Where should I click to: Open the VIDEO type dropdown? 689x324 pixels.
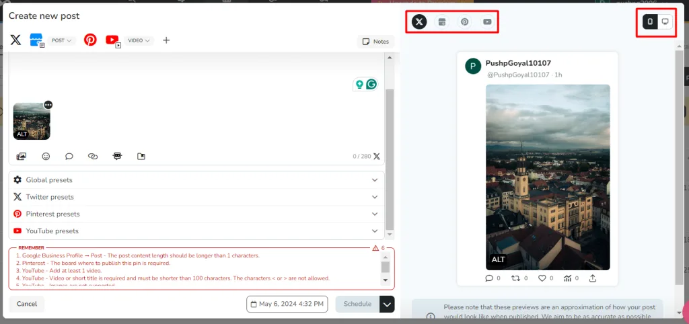139,40
